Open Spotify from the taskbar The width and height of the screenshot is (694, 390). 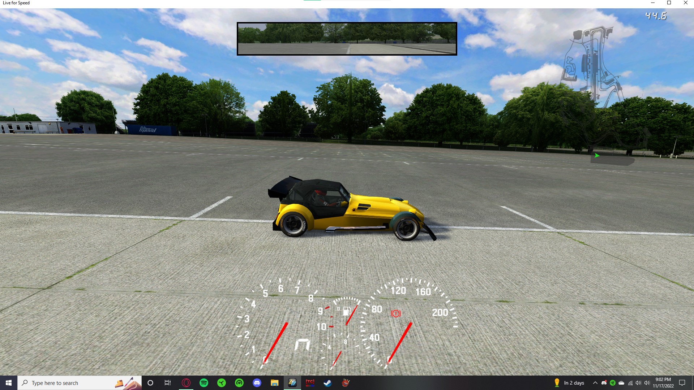pos(204,383)
